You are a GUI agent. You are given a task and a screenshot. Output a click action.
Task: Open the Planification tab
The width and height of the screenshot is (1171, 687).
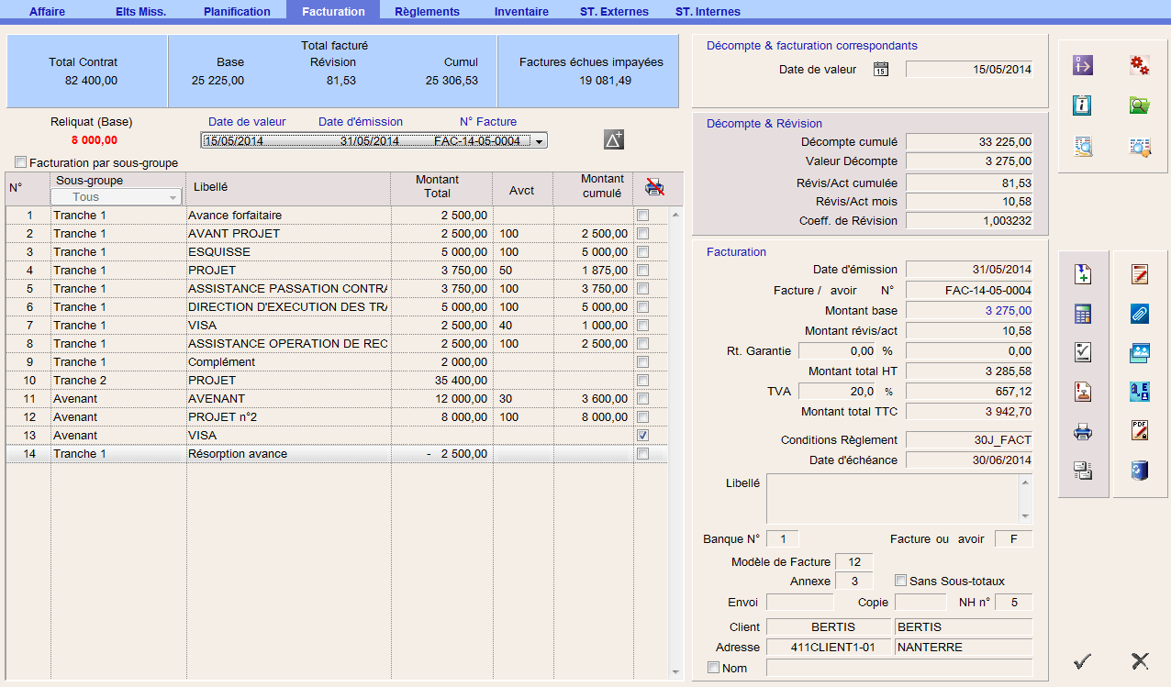[x=237, y=12]
